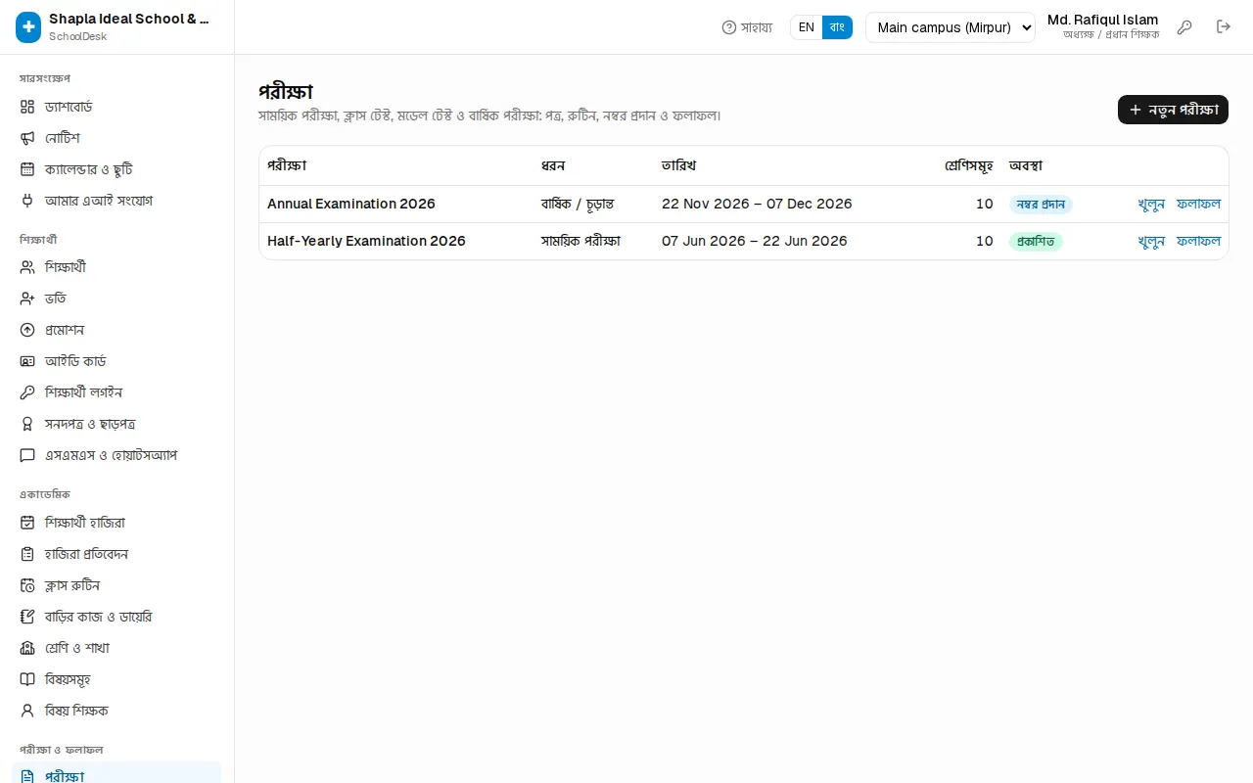Screen dimensions: 1253x783
Task: Open the Main campus (Mirpur) dropdown
Action: point(951,27)
